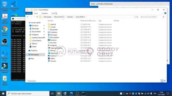Select Vídeos in the navigation pane
This screenshot has height=96, width=172.
click(x=34, y=47)
